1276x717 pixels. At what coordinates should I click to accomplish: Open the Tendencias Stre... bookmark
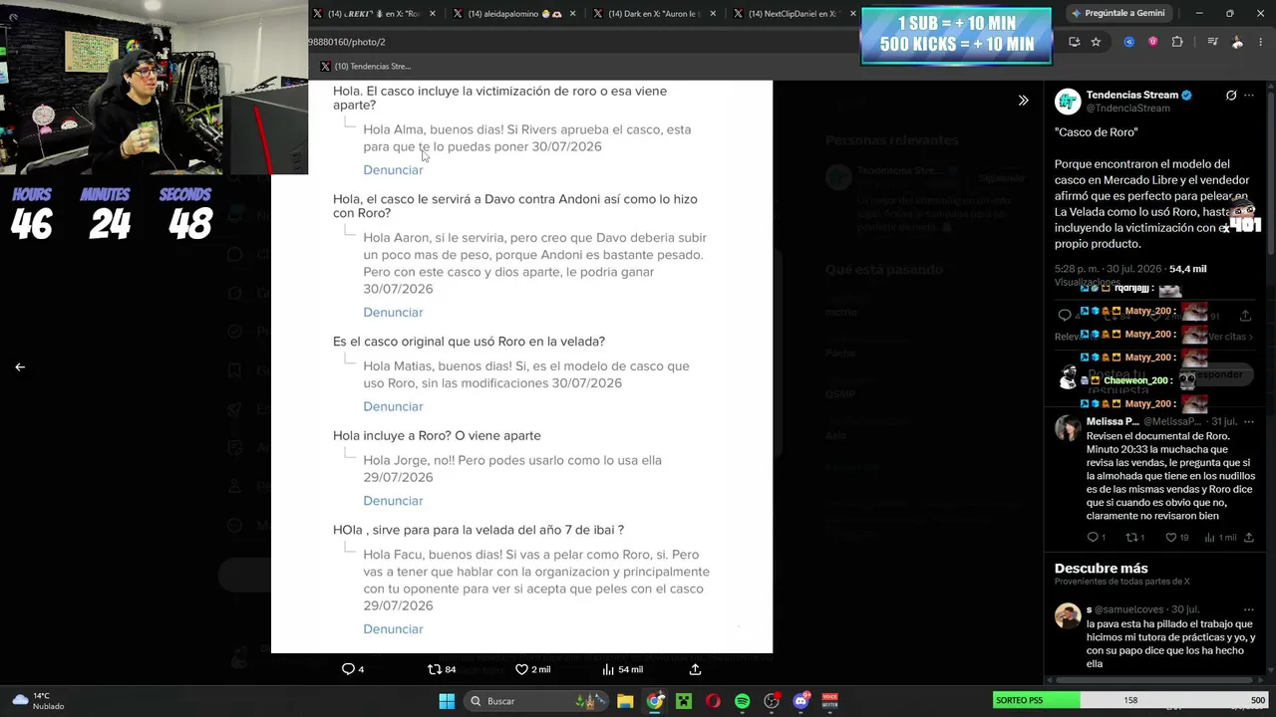[x=365, y=67]
